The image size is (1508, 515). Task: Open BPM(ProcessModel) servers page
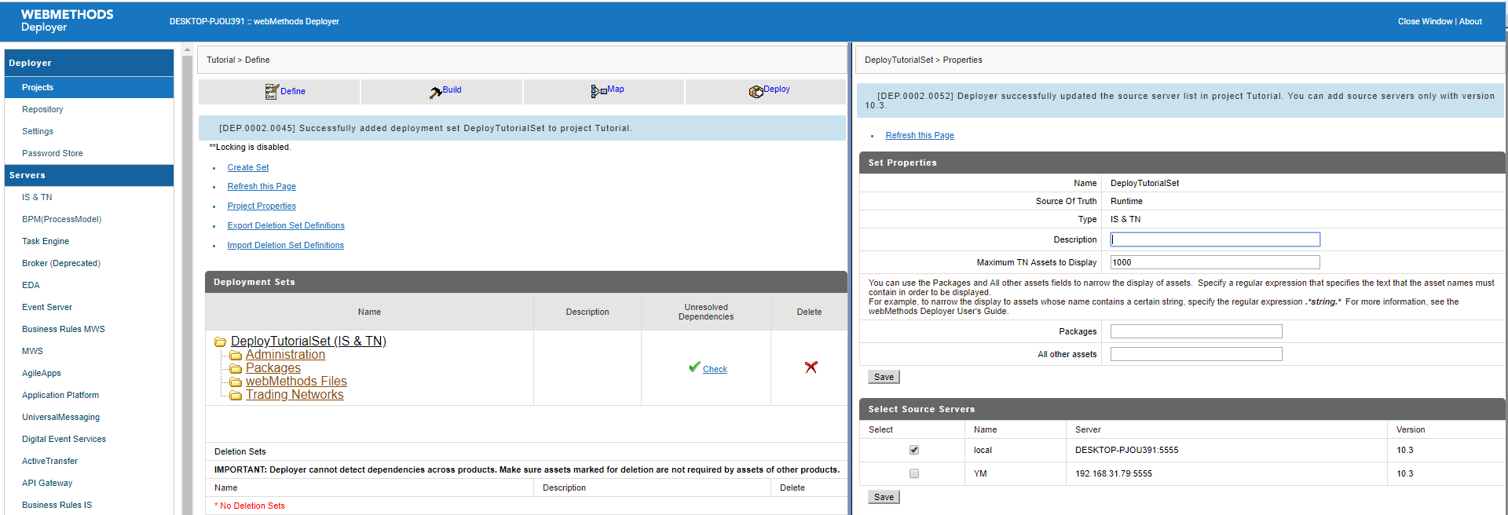[x=61, y=219]
